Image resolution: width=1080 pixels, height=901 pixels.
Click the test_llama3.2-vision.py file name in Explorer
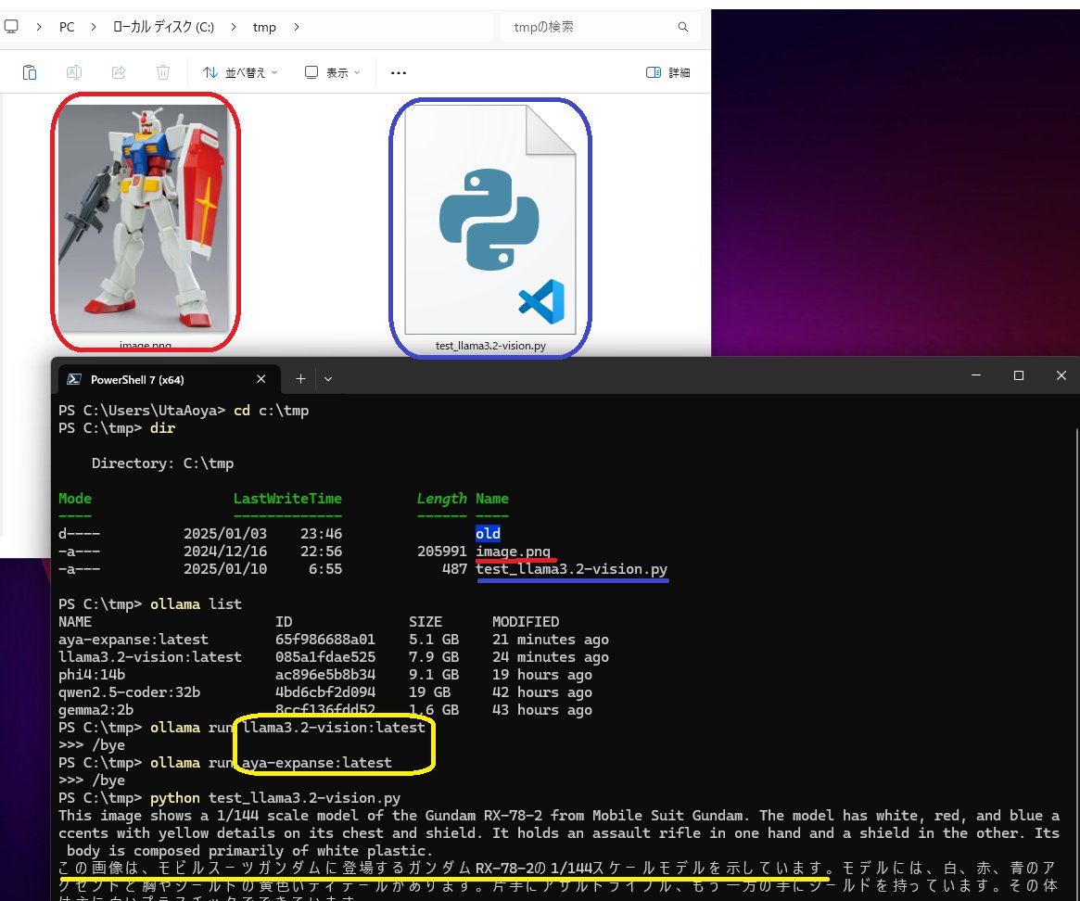pyautogui.click(x=490, y=346)
